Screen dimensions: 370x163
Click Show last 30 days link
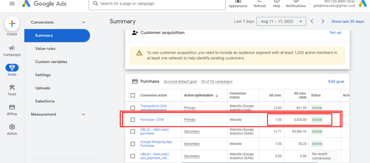tap(348, 21)
